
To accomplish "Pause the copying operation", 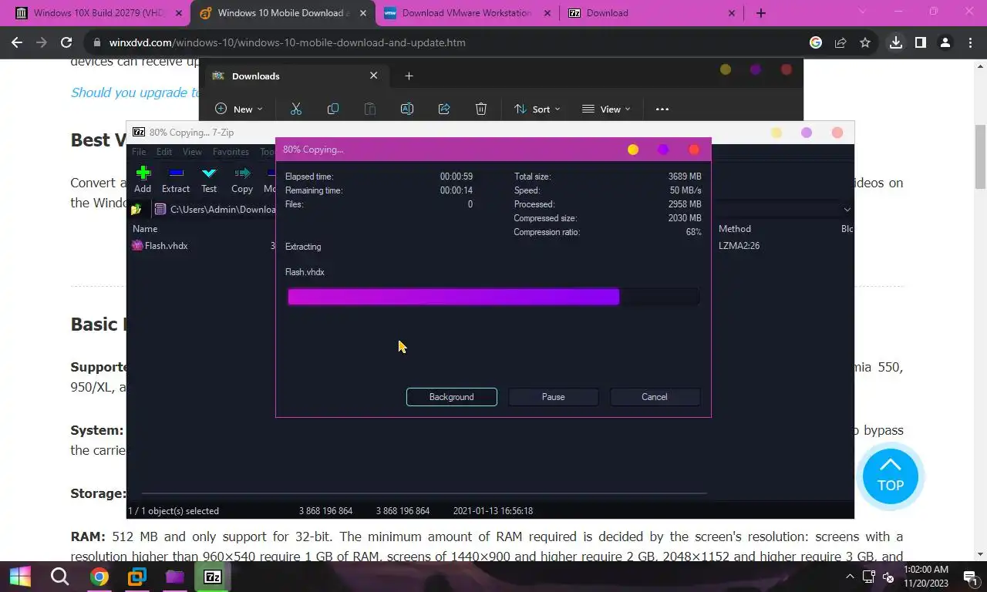I will pos(553,397).
